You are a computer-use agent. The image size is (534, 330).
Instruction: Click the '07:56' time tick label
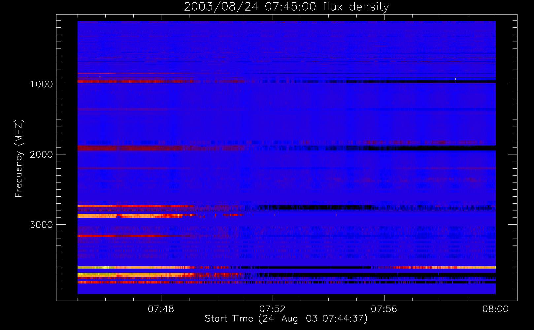[x=384, y=309]
